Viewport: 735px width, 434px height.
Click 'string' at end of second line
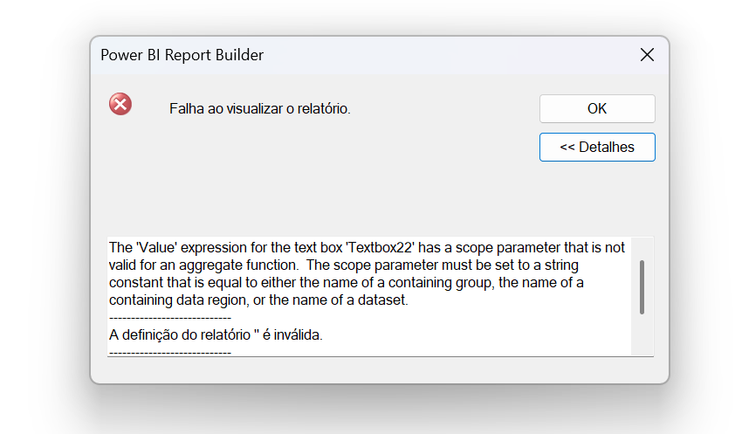(561, 265)
